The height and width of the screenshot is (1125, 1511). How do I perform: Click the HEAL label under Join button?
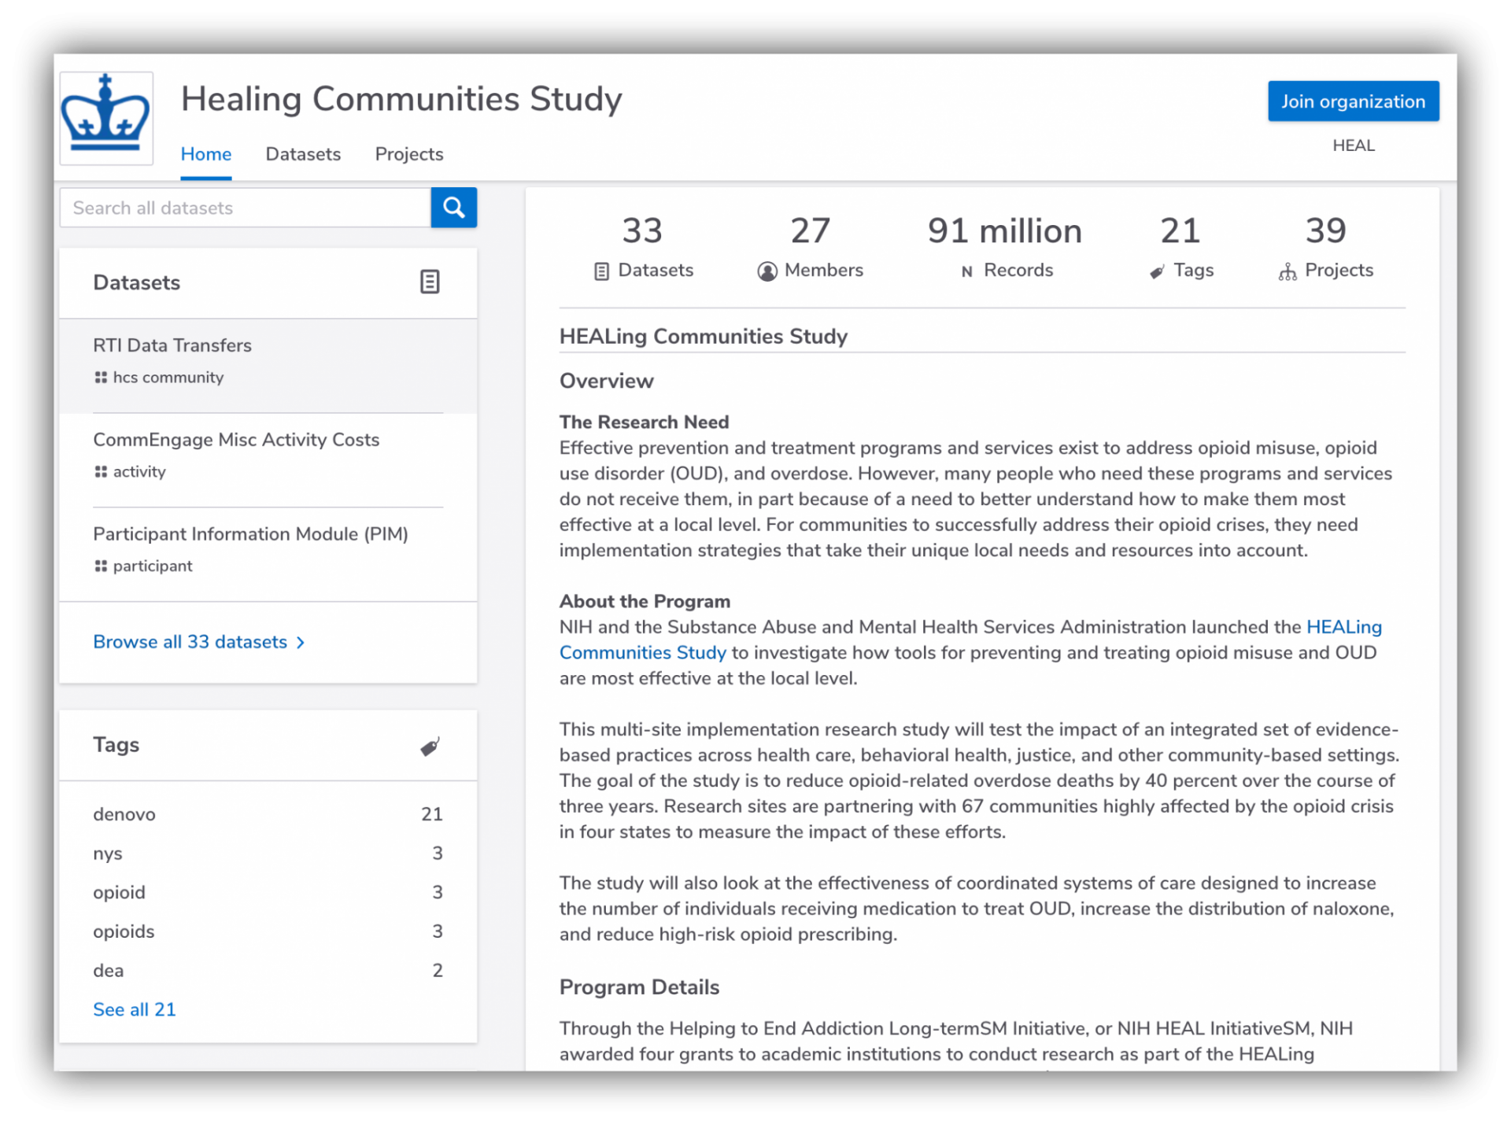1354,146
